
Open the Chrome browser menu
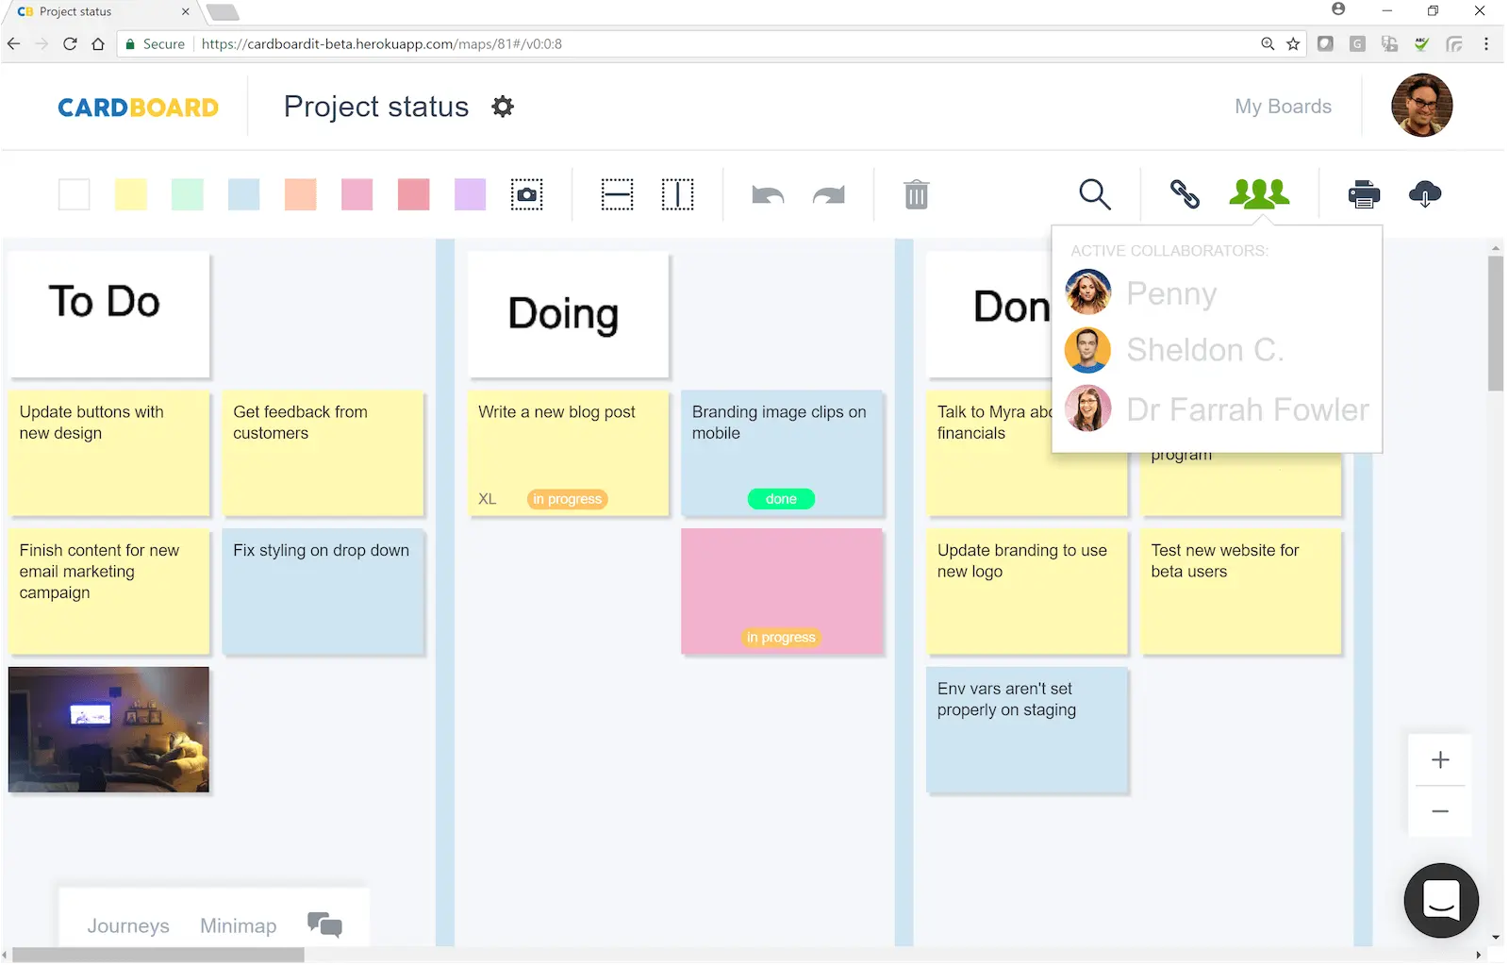point(1487,43)
